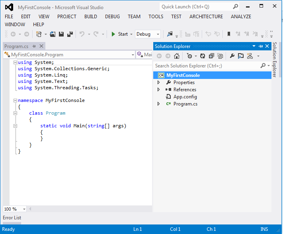Select the App.config file

point(185,97)
